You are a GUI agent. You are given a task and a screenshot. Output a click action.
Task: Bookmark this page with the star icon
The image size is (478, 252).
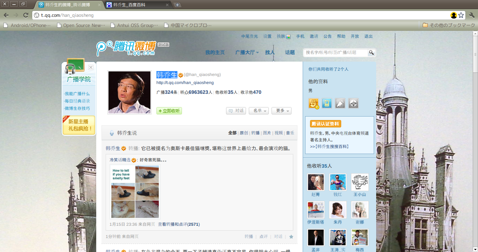point(461,15)
